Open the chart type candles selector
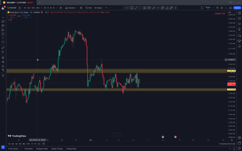Viewport: 242px width, 151px height. point(61,8)
